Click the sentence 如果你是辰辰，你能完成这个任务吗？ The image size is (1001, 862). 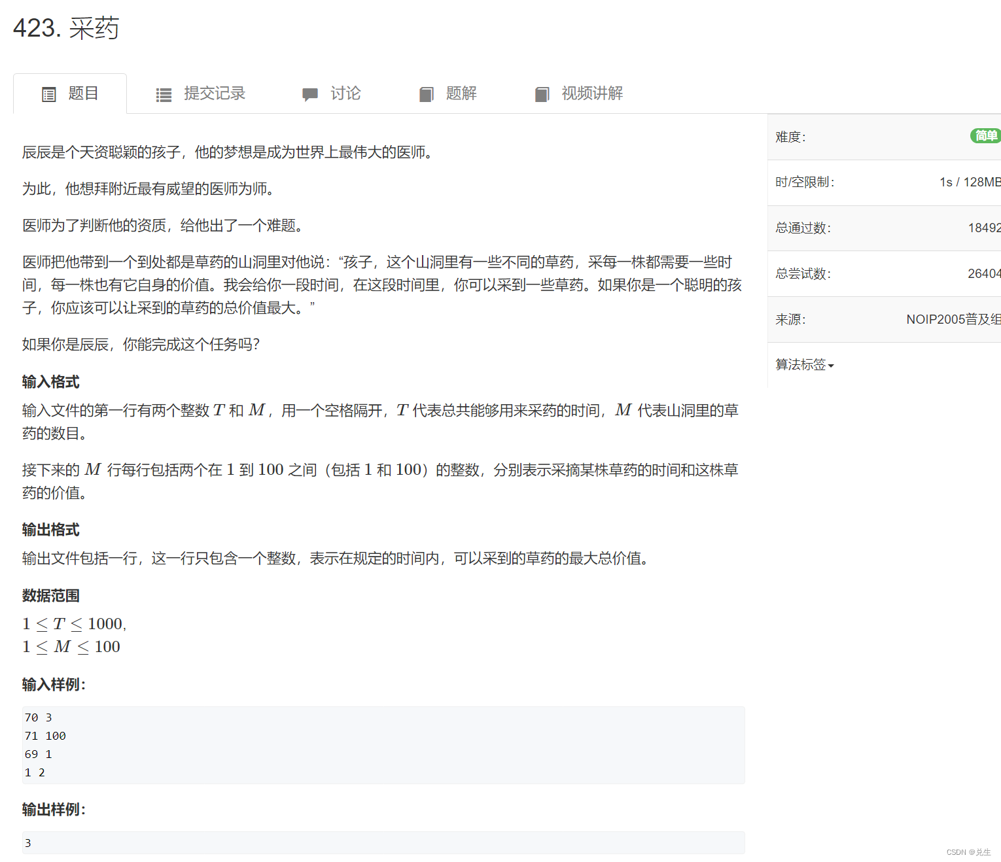[x=141, y=345]
